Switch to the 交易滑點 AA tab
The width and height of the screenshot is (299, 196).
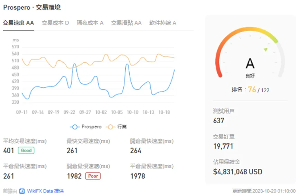point(127,23)
